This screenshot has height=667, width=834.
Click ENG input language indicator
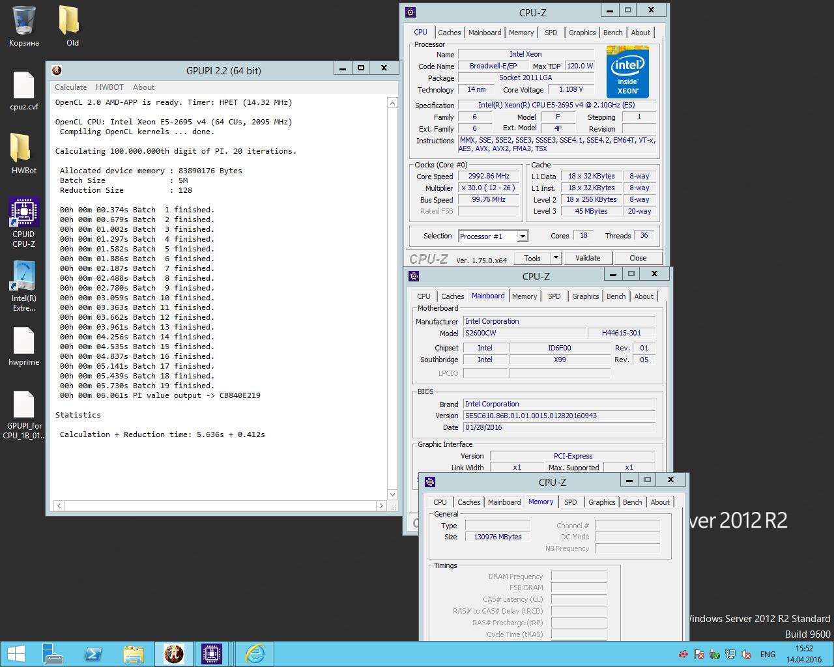click(x=768, y=655)
